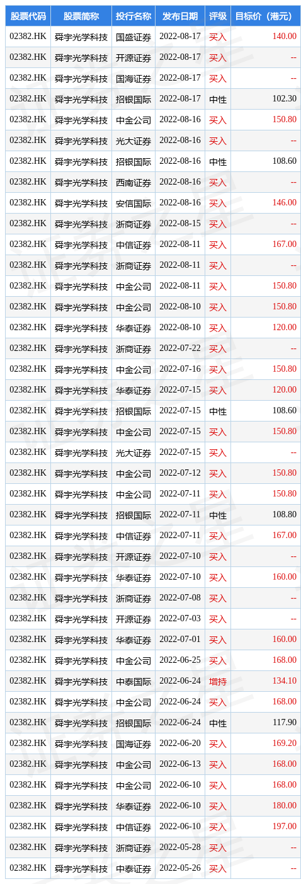301x884 pixels.
Task: Click 安信国际 broker name
Action: 133,203
